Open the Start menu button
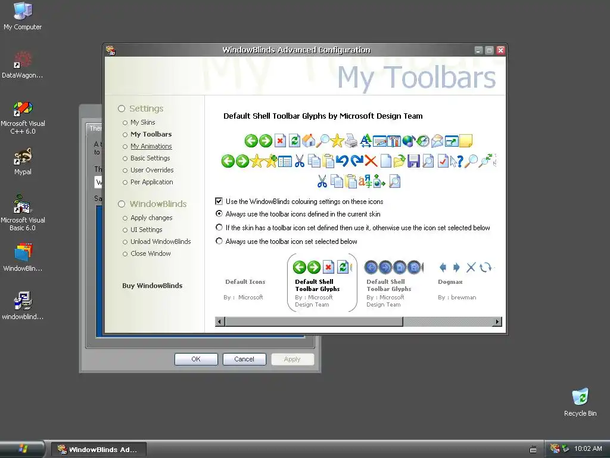The height and width of the screenshot is (458, 610). coord(23,449)
